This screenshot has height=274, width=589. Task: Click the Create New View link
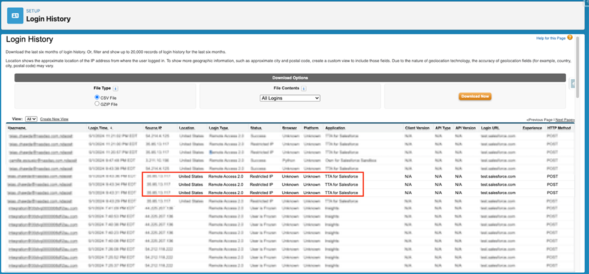pos(54,119)
